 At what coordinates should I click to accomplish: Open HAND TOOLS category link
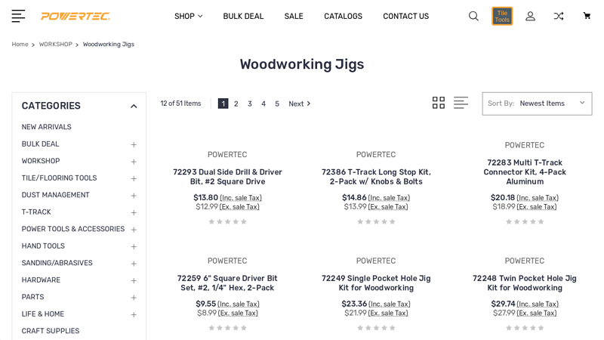43,246
